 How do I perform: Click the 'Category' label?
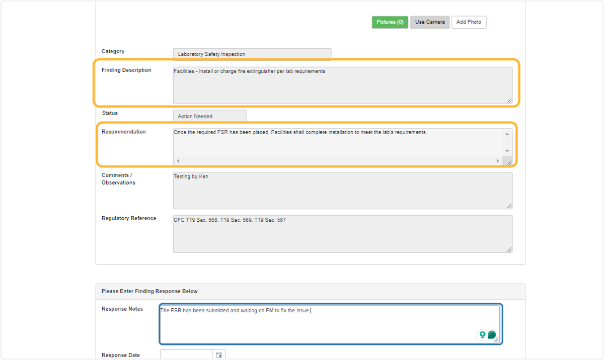coord(113,51)
